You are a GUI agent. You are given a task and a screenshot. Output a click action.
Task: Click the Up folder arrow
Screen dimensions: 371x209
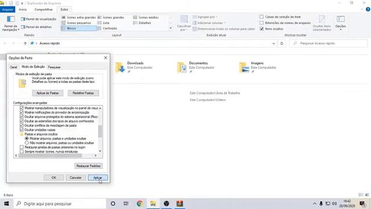pos(25,44)
